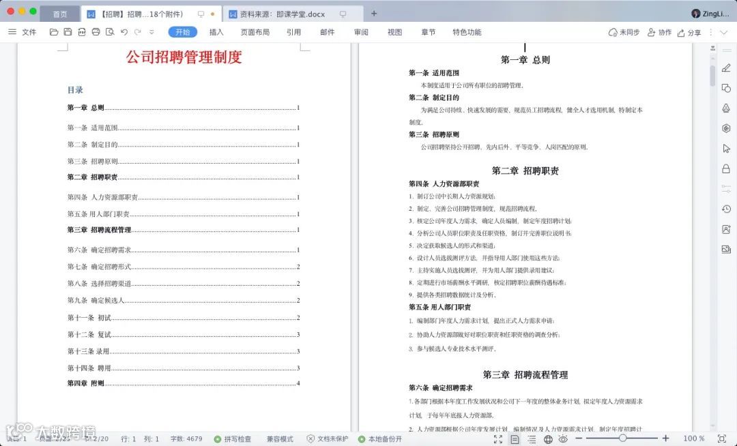Switch to outline view icon
737x446 pixels.
click(532, 439)
